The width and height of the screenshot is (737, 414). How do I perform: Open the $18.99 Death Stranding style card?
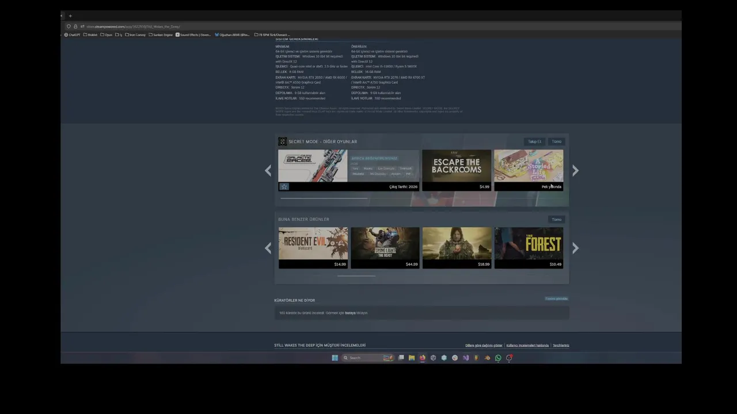point(457,248)
